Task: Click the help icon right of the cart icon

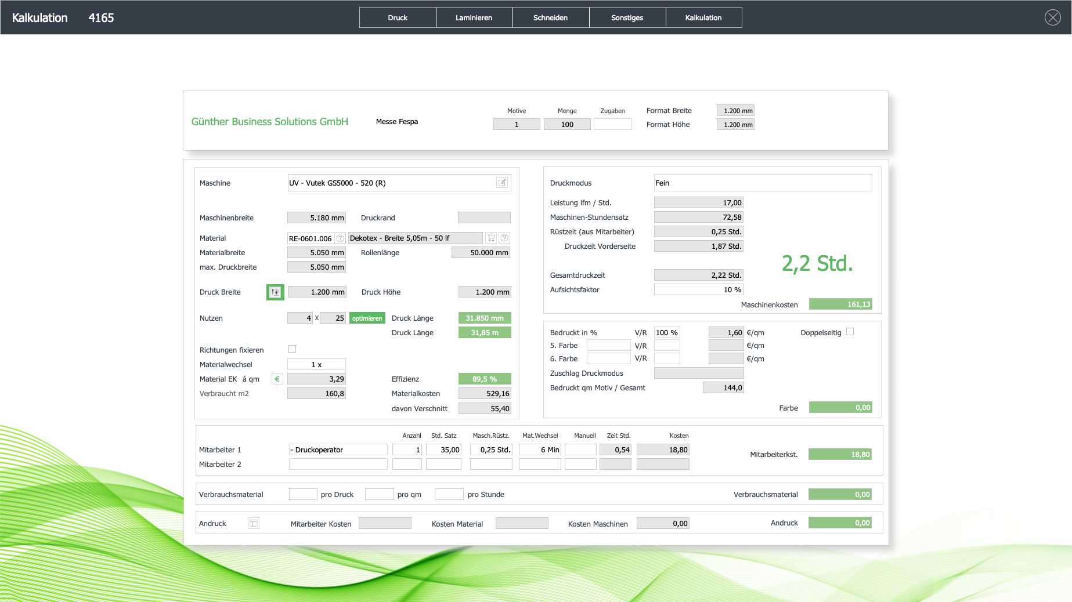Action: click(x=504, y=238)
